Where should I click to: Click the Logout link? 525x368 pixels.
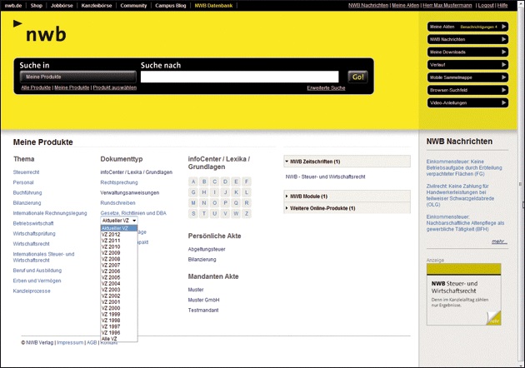[x=486, y=5]
